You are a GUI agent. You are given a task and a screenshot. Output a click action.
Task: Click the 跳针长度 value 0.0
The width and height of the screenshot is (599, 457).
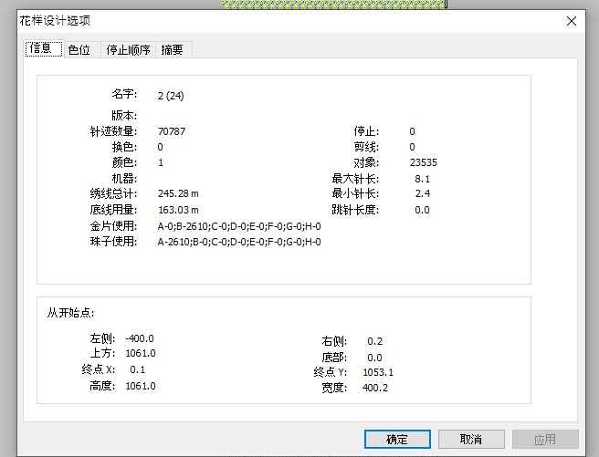(422, 210)
